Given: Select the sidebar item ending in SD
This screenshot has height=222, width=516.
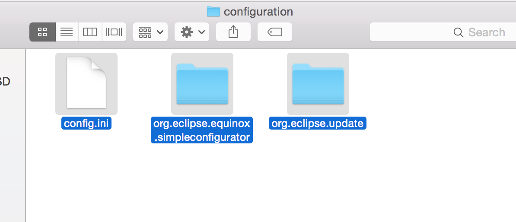Looking at the screenshot, I should coord(5,82).
